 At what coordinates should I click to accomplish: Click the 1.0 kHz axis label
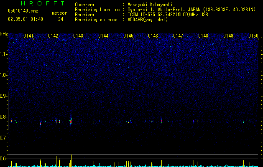(4, 75)
